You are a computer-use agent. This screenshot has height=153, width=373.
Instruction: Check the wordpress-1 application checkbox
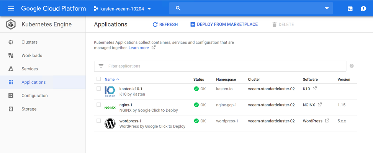pyautogui.click(x=99, y=121)
